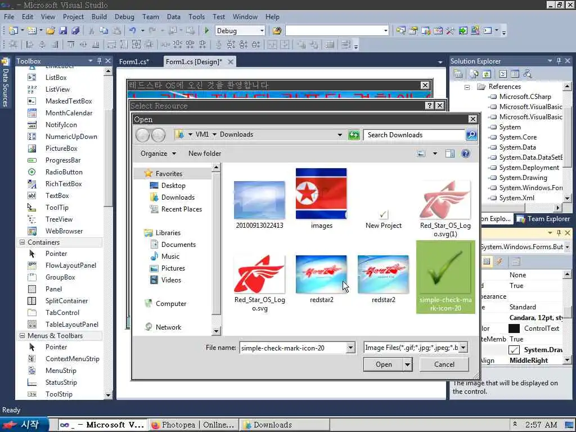
Task: Click the Open File folder icon in toolbar
Action: tap(51, 30)
